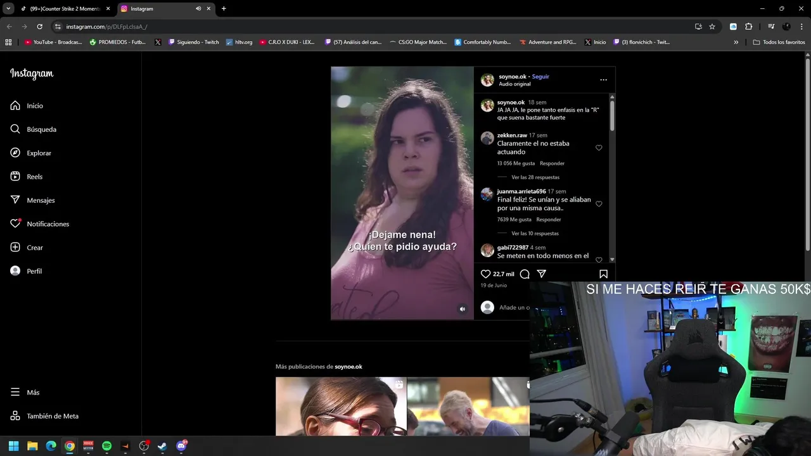
Task: Reply to zekken.raw's comment
Action: (552, 163)
